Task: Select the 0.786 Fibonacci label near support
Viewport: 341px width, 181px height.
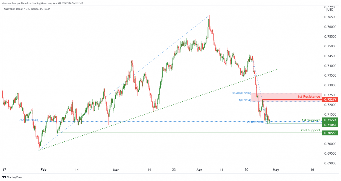Action: tap(256, 122)
